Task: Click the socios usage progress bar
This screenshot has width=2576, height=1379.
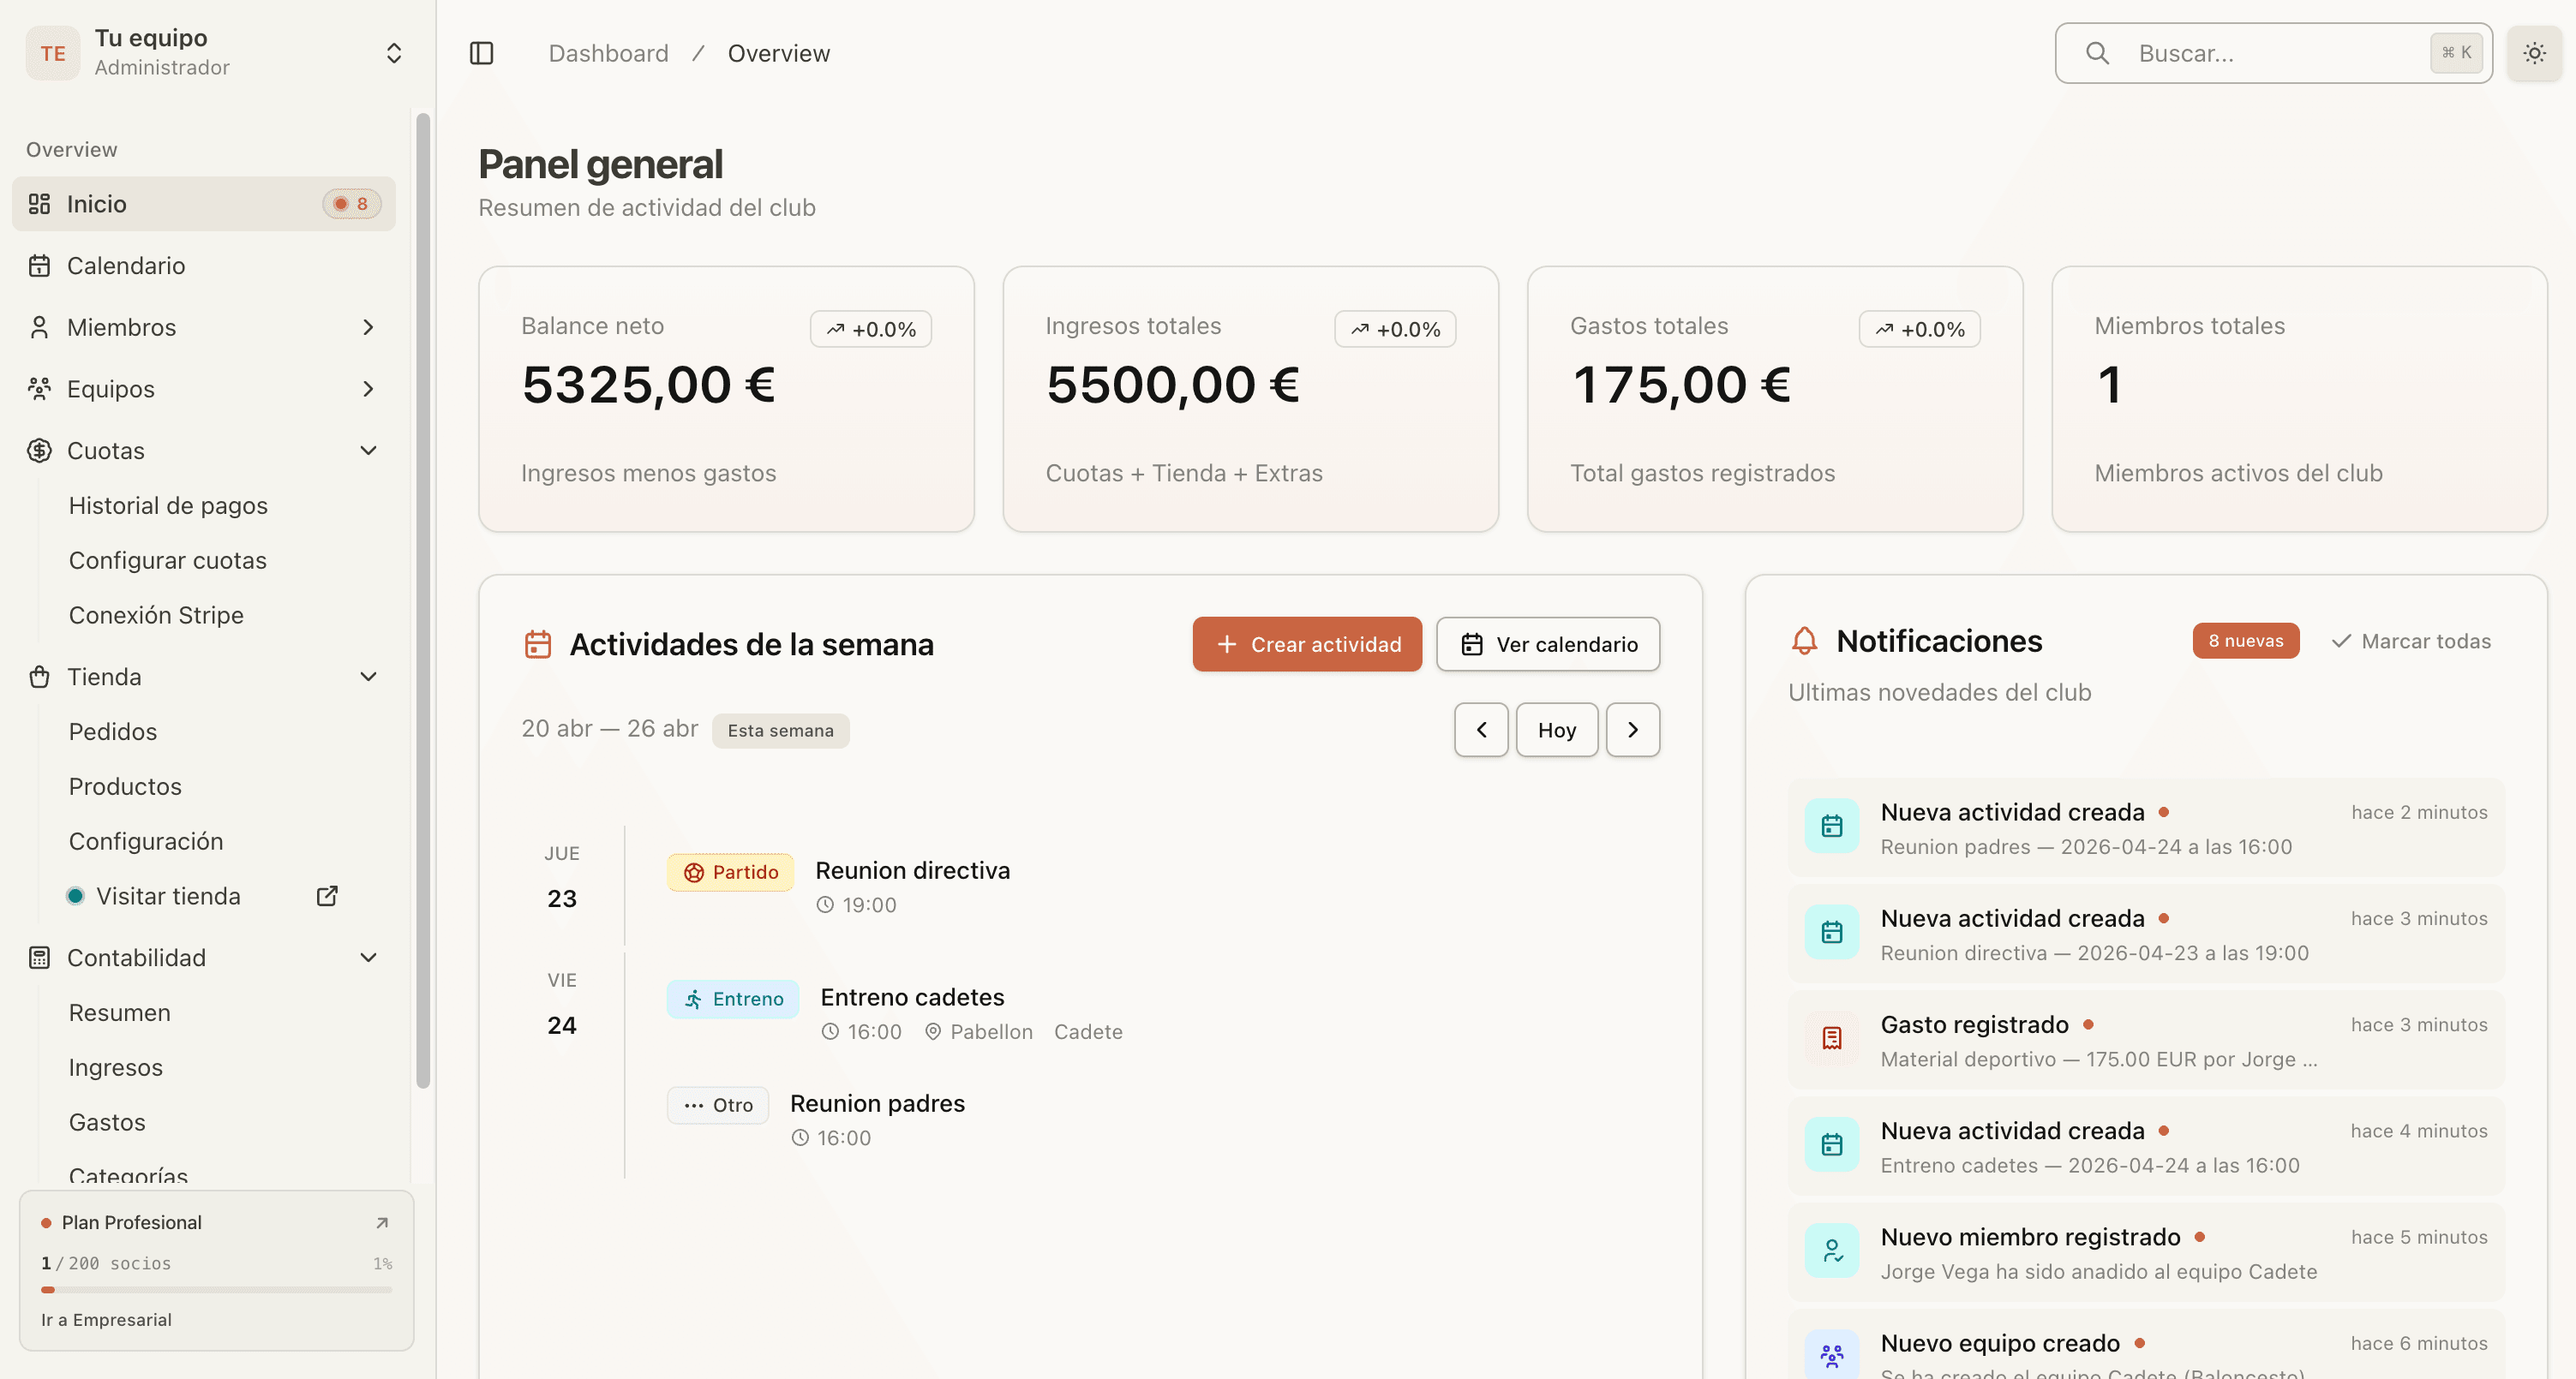Action: [x=216, y=1290]
